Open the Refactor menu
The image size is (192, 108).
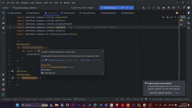click(x=39, y=3)
